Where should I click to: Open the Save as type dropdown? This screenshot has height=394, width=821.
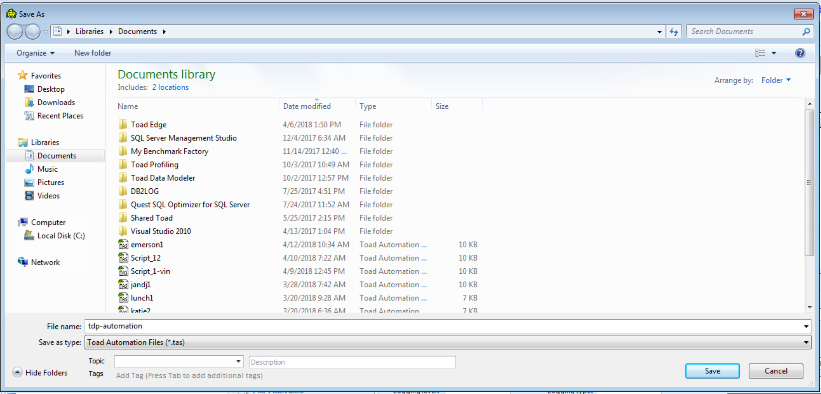point(448,342)
